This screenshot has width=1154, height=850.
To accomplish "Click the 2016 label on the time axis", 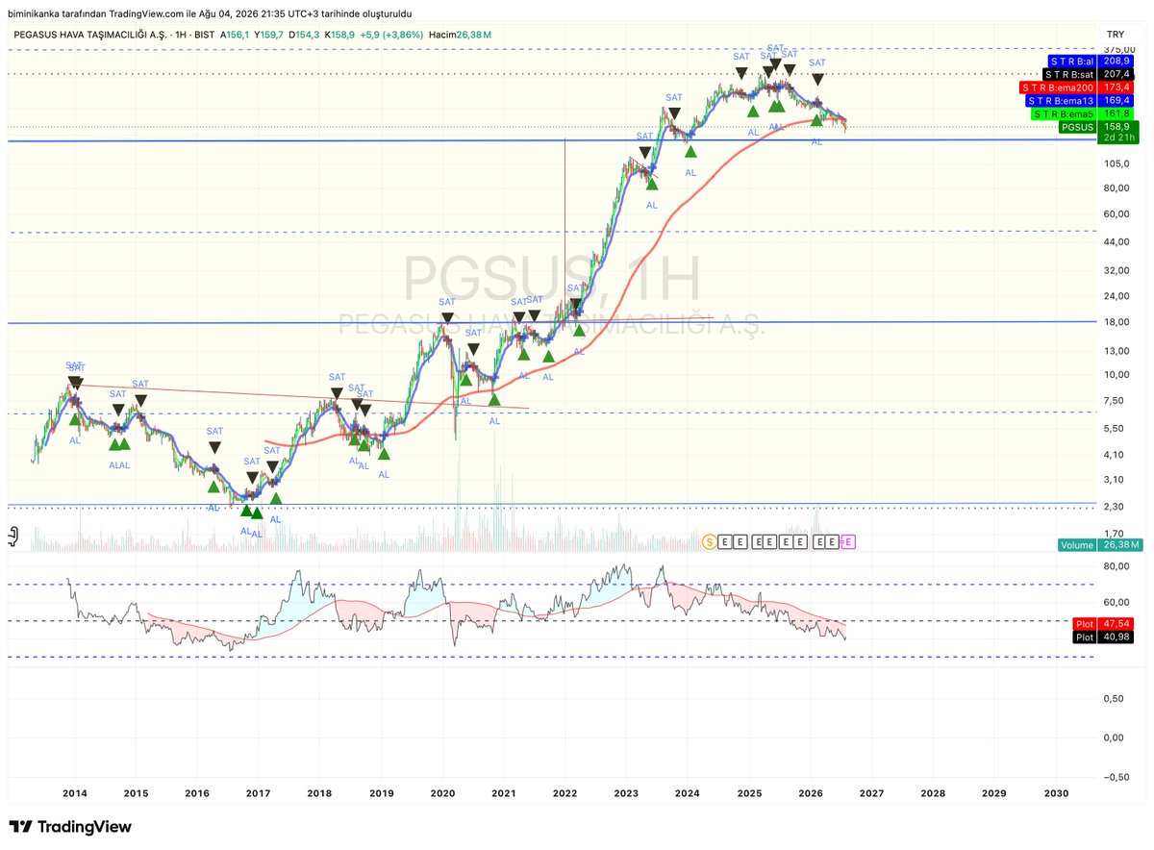I will tap(196, 793).
